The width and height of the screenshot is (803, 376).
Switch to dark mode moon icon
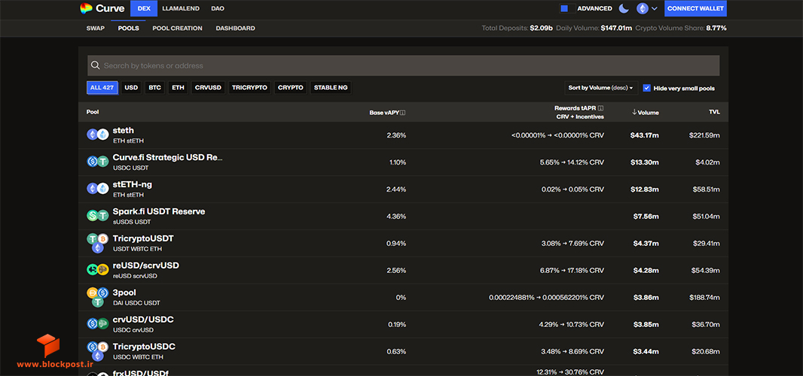[x=623, y=8]
